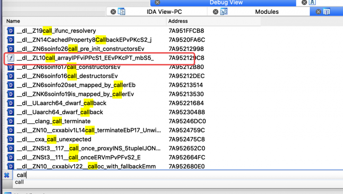Image resolution: width=343 pixels, height=194 pixels.
Task: Click address 7A95221684
Action: 186,103
